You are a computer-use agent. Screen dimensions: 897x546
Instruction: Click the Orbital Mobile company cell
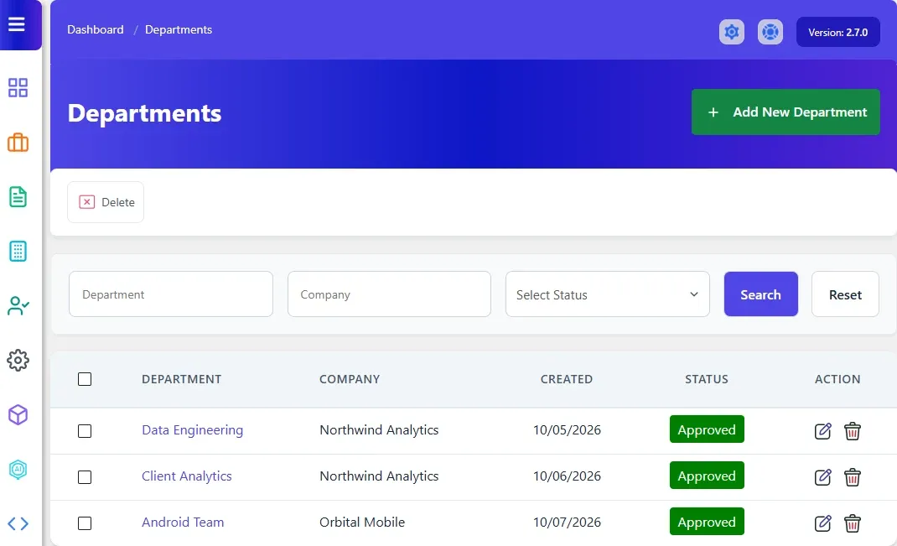coord(362,522)
